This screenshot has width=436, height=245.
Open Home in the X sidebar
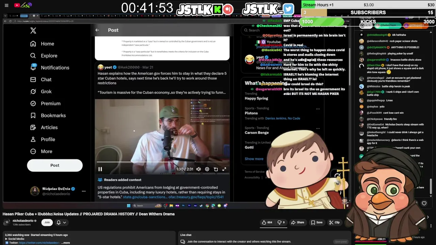click(42, 44)
